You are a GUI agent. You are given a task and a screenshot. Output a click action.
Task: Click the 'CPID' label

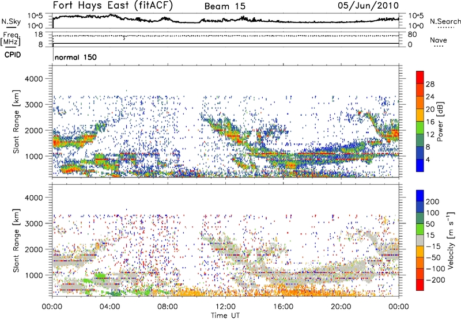tap(13, 55)
